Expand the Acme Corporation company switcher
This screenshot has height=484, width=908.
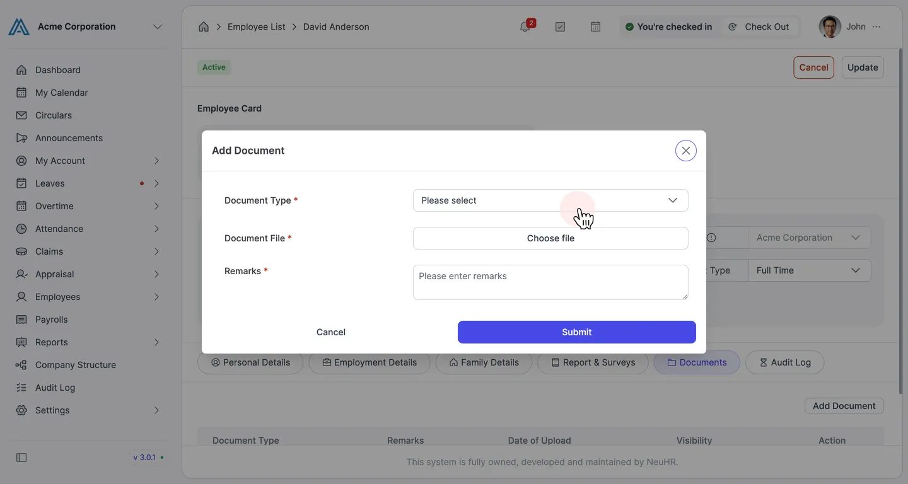pyautogui.click(x=158, y=26)
